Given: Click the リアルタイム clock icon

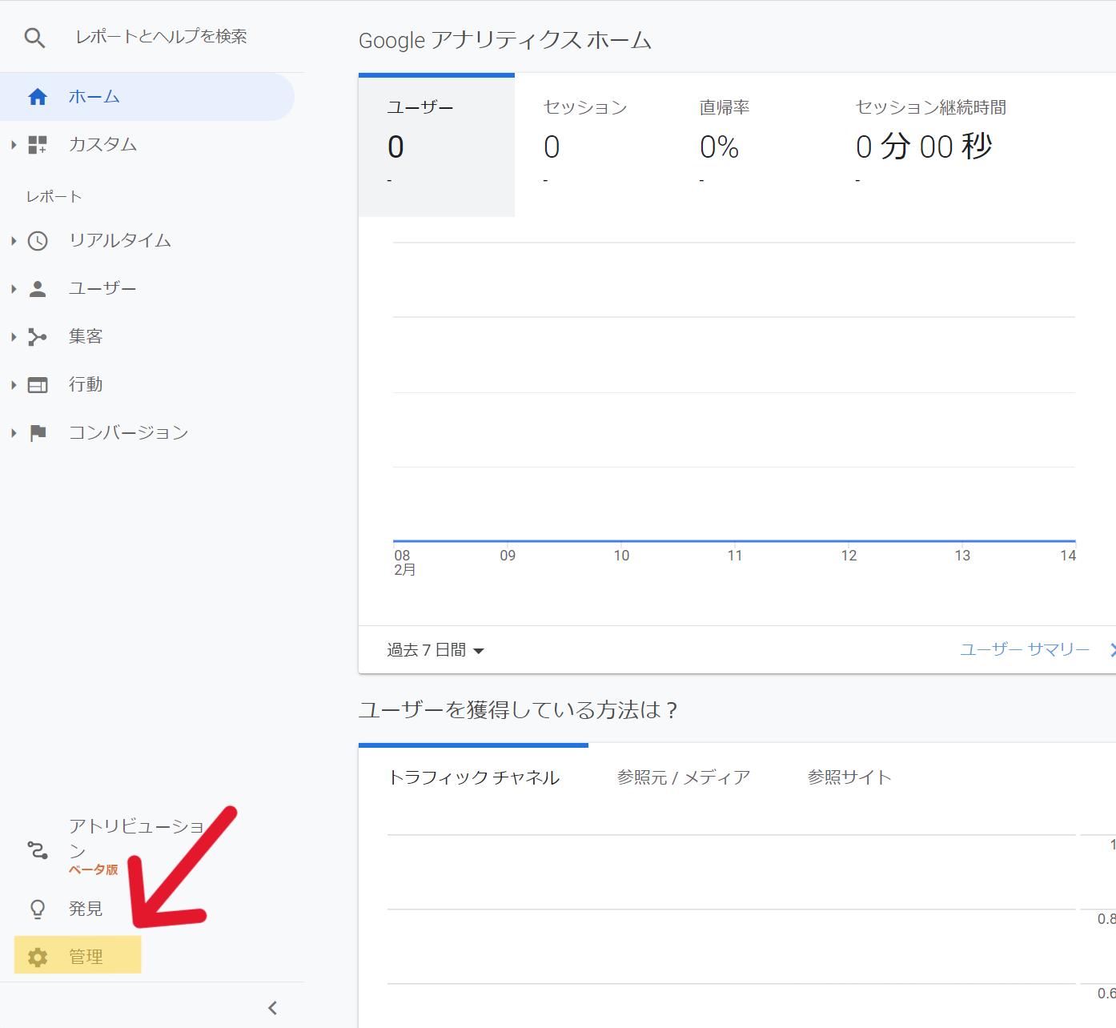Looking at the screenshot, I should (x=38, y=241).
